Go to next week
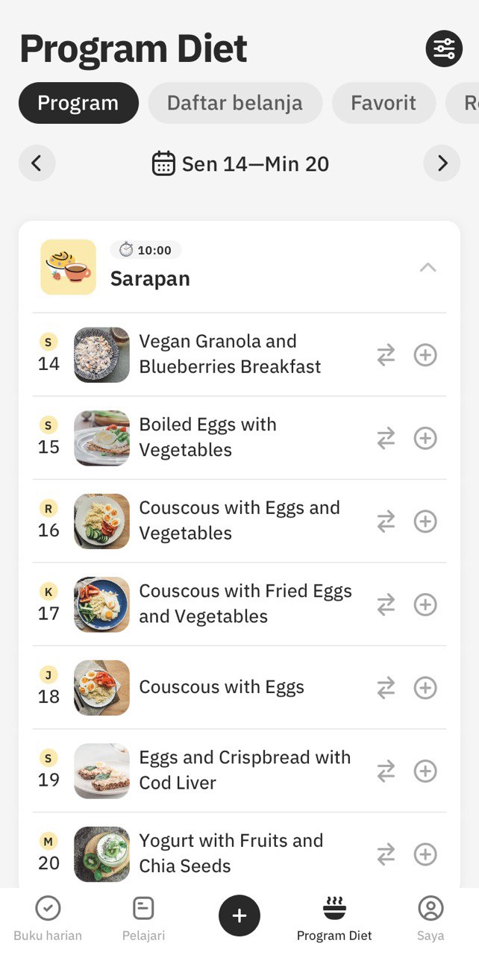Screen dimensions: 479x955 442,163
